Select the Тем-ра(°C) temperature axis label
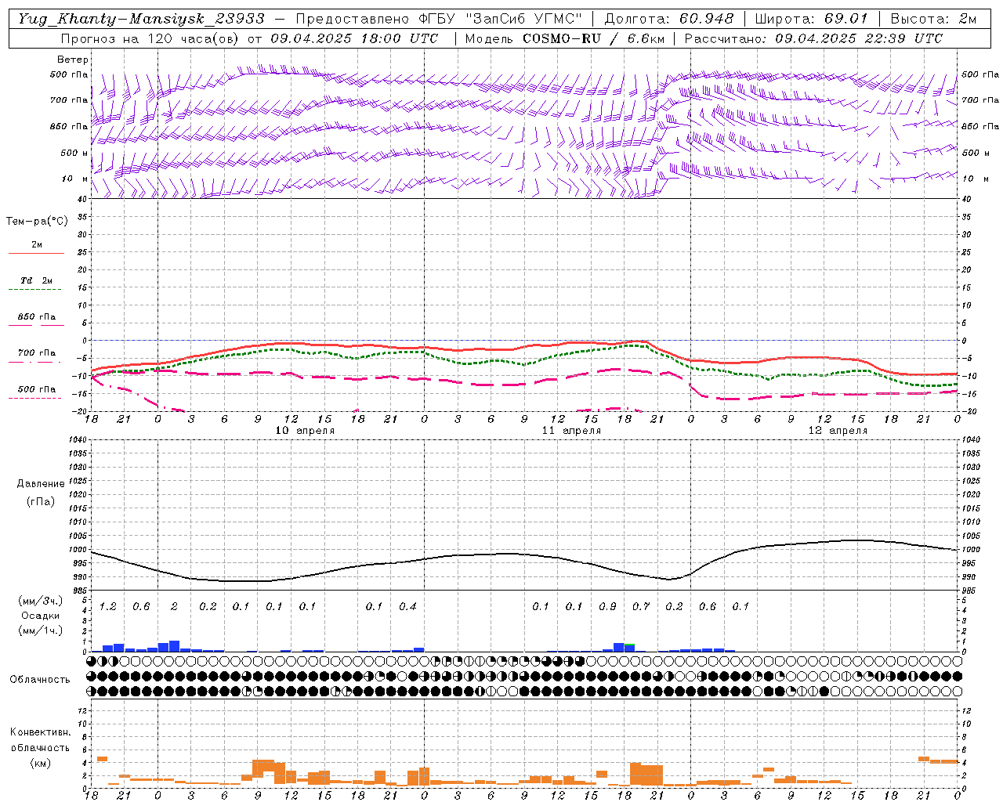The image size is (1003, 802). pos(37,222)
